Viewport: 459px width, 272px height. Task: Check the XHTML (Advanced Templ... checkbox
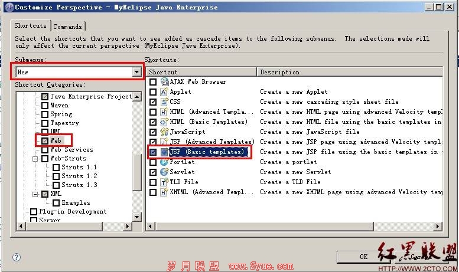coord(153,192)
